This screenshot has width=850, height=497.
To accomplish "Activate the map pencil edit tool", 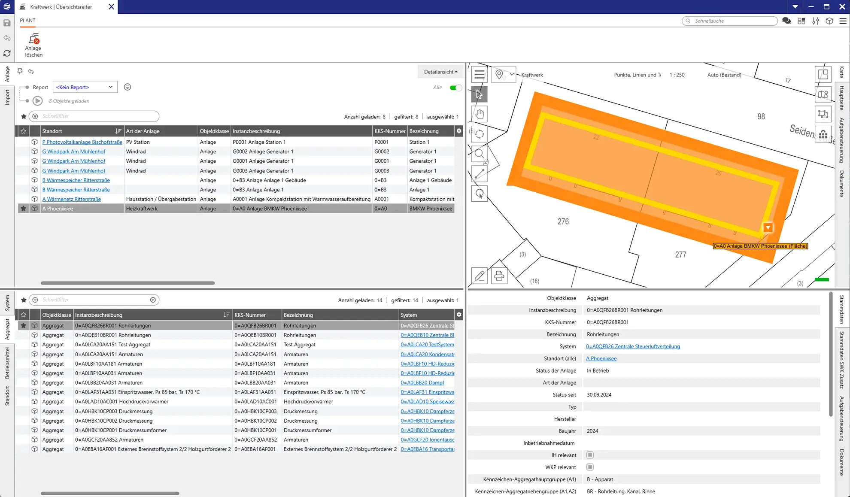I will (x=479, y=276).
